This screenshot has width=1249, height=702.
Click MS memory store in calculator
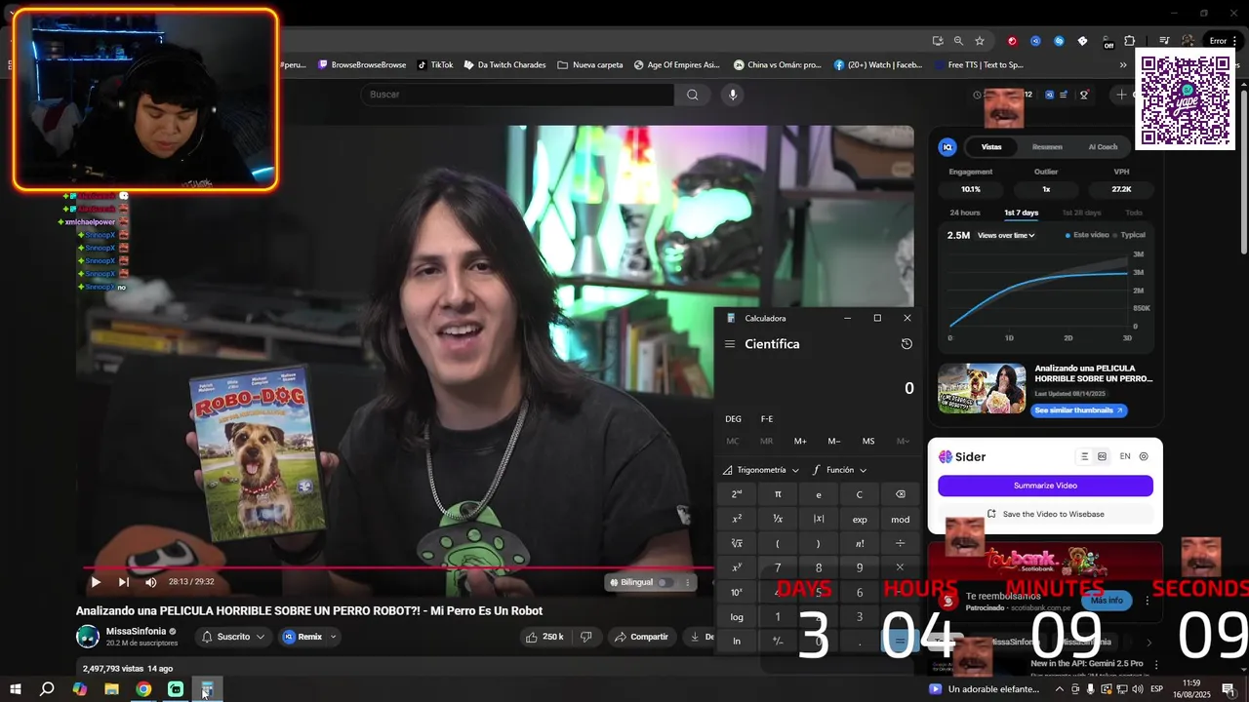pyautogui.click(x=868, y=441)
